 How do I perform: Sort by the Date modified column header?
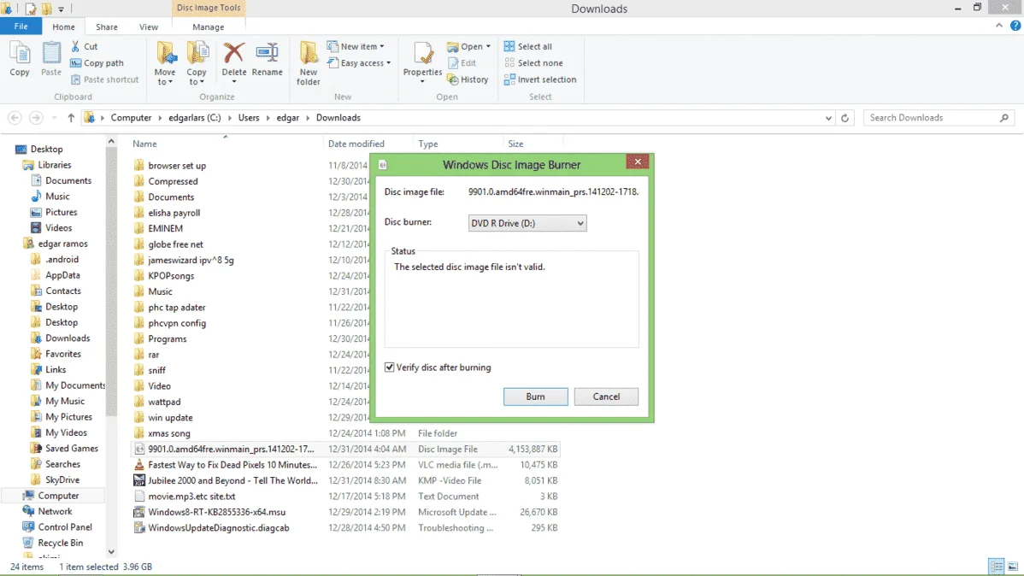point(356,144)
